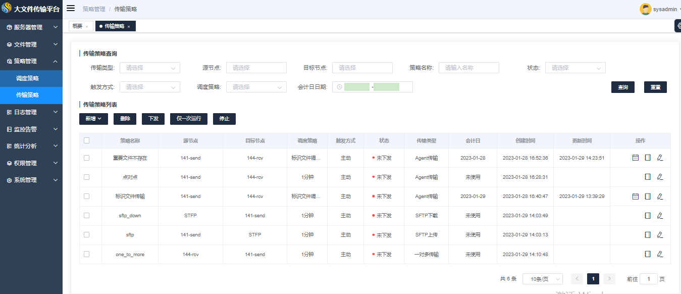
Task: Select the checkbox for one_to_more row
Action: point(87,254)
